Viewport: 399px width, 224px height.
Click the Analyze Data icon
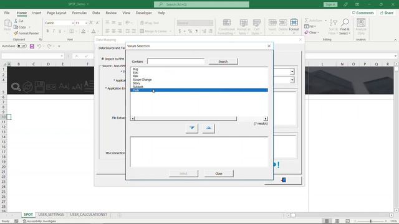click(x=361, y=23)
